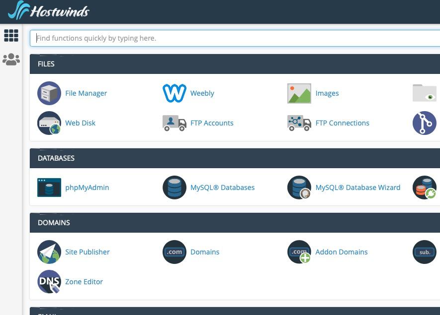Open the File Manager icon

click(x=49, y=93)
